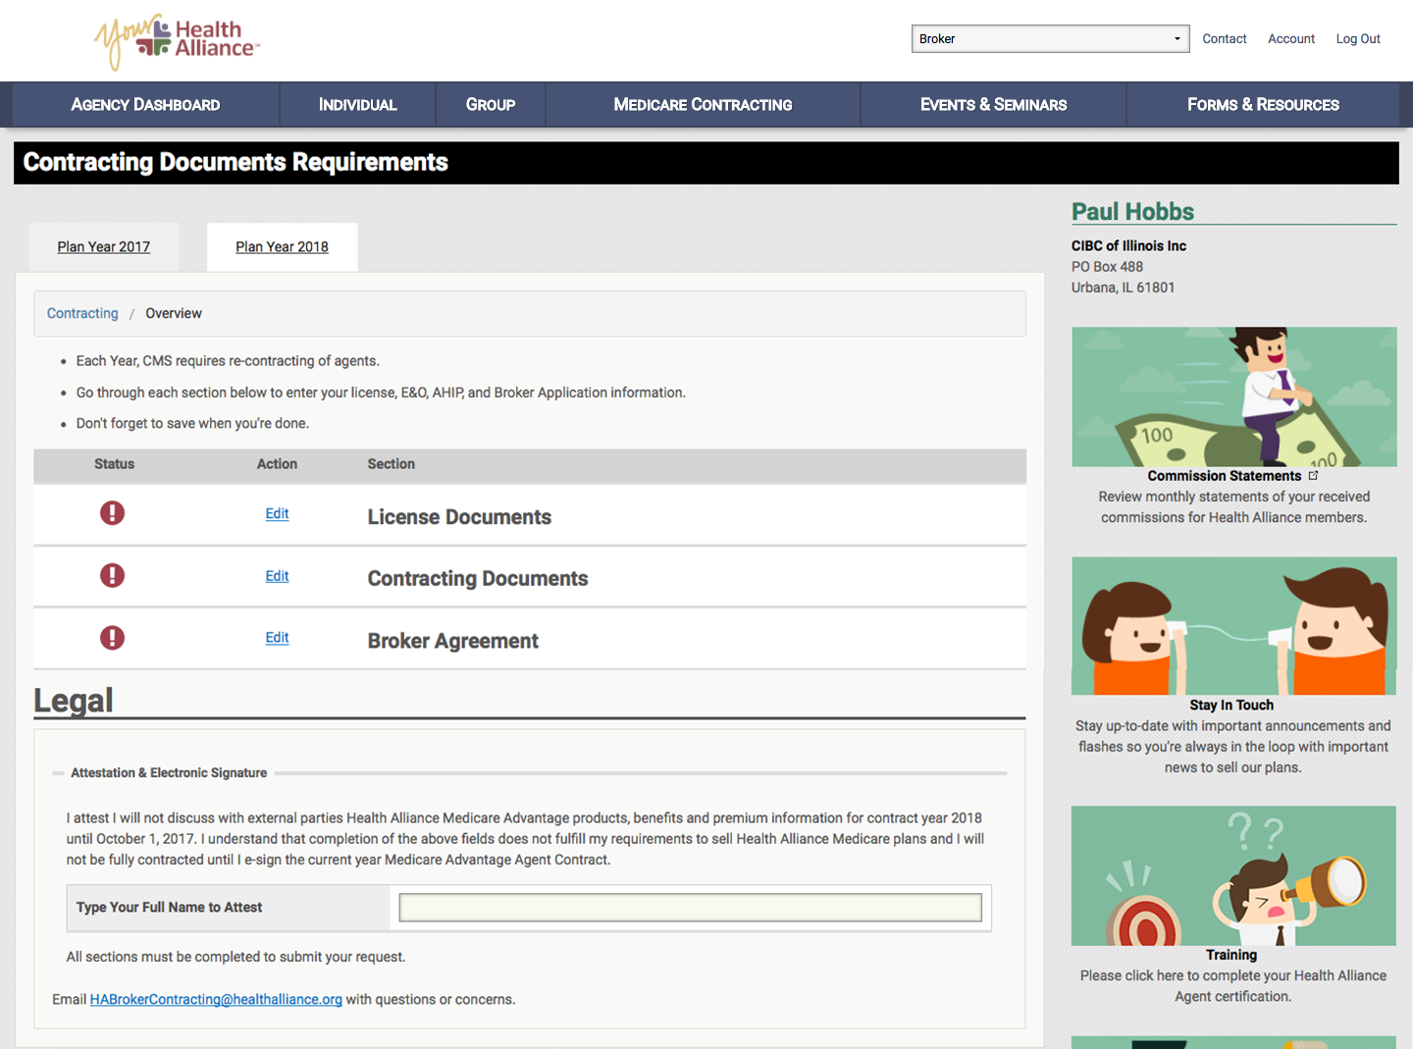Click the Training title link
This screenshot has height=1049, width=1413.
[1231, 955]
